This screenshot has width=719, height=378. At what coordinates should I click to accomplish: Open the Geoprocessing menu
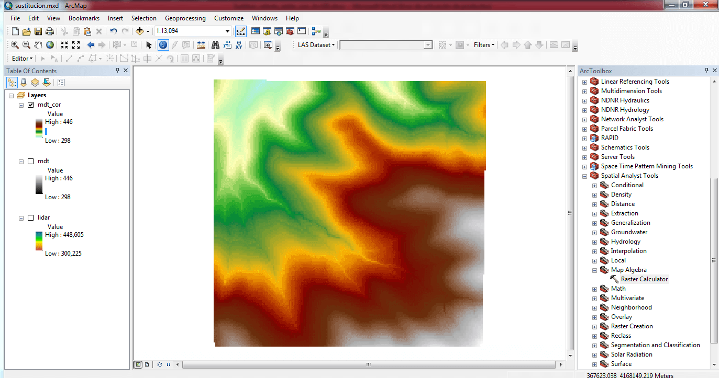[185, 18]
